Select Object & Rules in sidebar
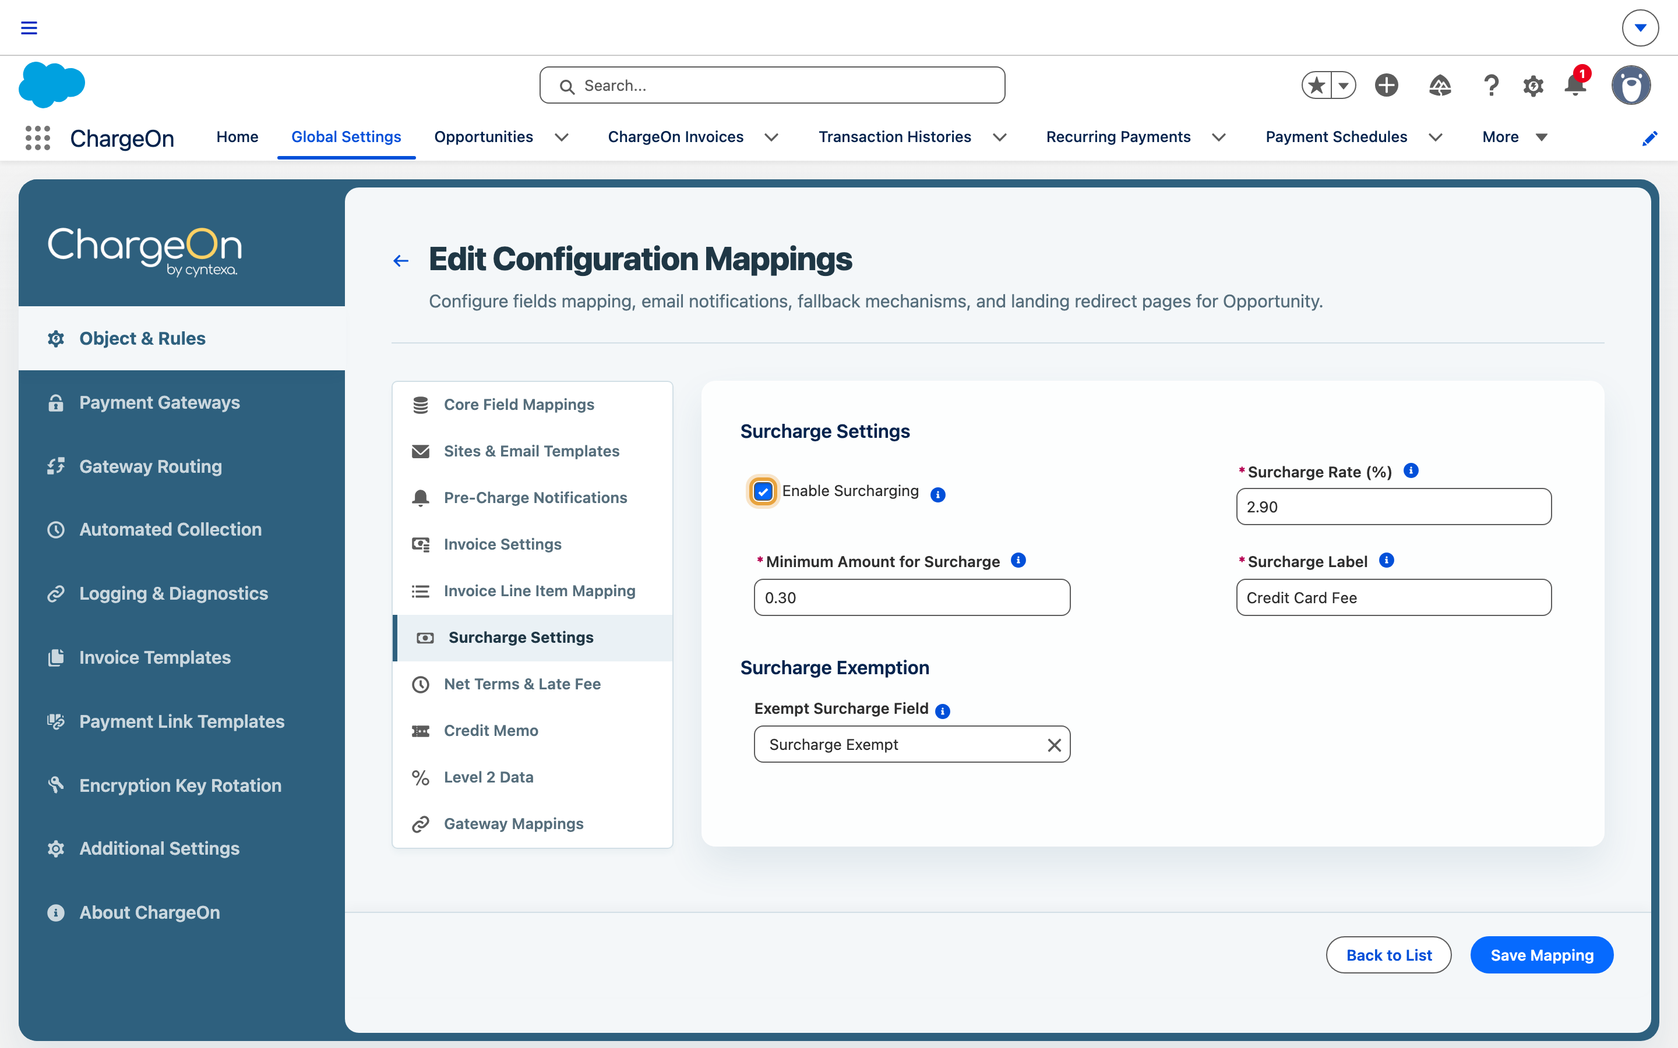The height and width of the screenshot is (1048, 1678). pyautogui.click(x=182, y=338)
